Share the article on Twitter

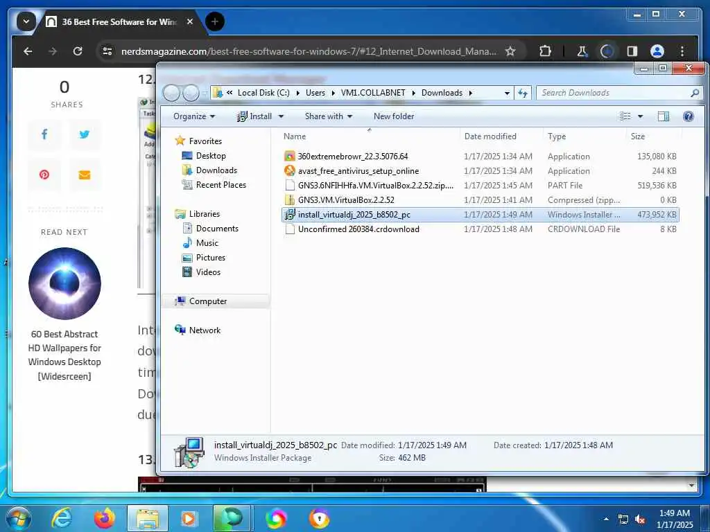tap(84, 134)
